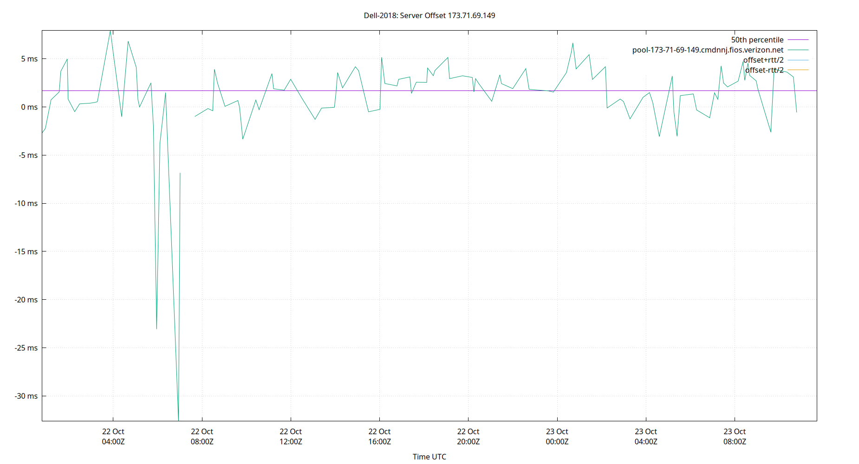The width and height of the screenshot is (859, 464).
Task: Click the "22 Oct 16:00Z" x-axis label
Action: pyautogui.click(x=379, y=437)
